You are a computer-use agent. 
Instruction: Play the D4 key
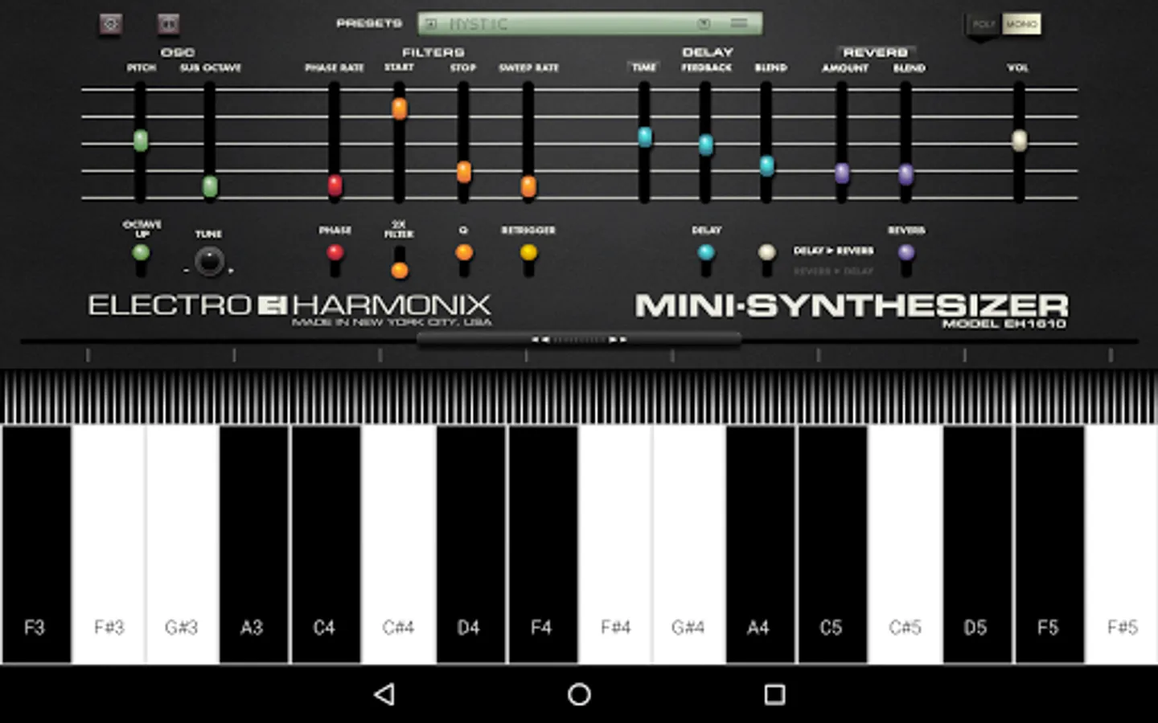click(470, 545)
